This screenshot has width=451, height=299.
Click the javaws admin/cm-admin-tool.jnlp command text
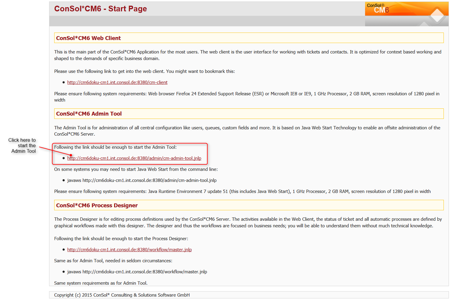142,180
